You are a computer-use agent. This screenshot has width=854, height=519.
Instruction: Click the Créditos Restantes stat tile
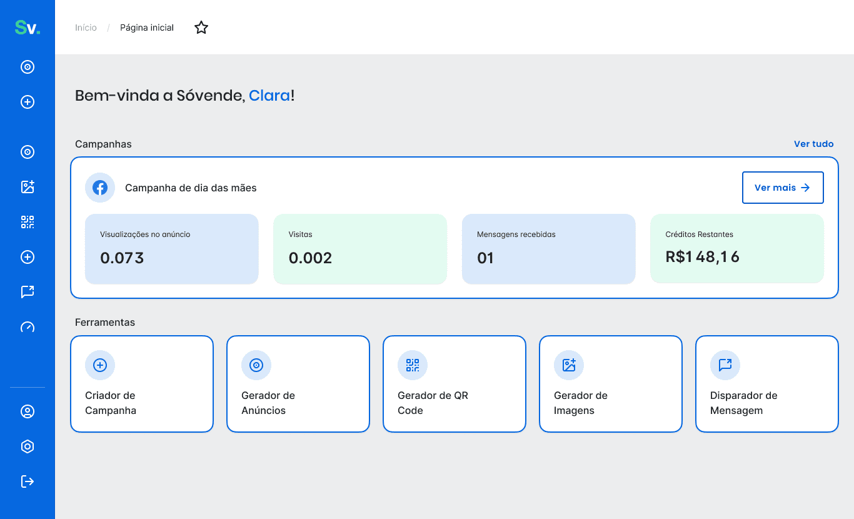[x=737, y=249]
